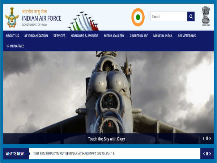Image resolution: width=217 pixels, height=163 pixels.
Task: Pause the What's New news ticker
Action: tap(207, 154)
